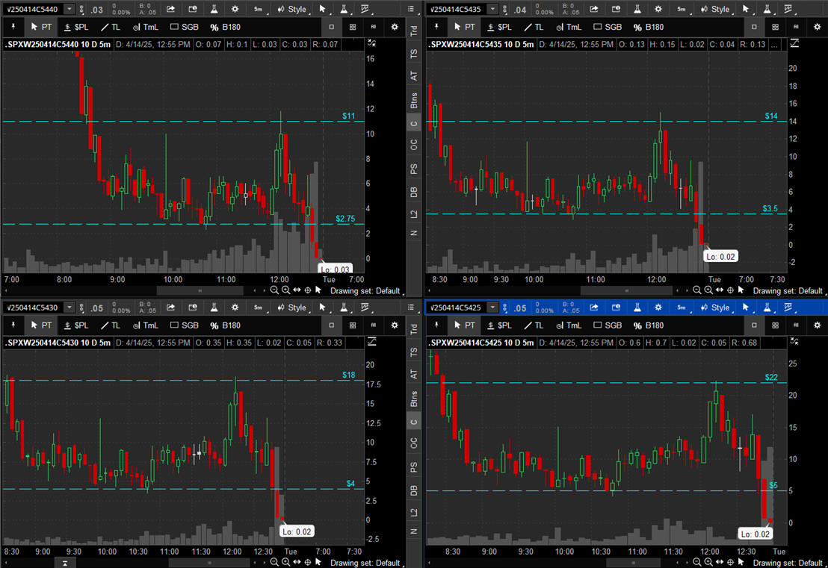Open the studies flask icon on the C5435 chart
The image size is (828, 568).
(637, 10)
